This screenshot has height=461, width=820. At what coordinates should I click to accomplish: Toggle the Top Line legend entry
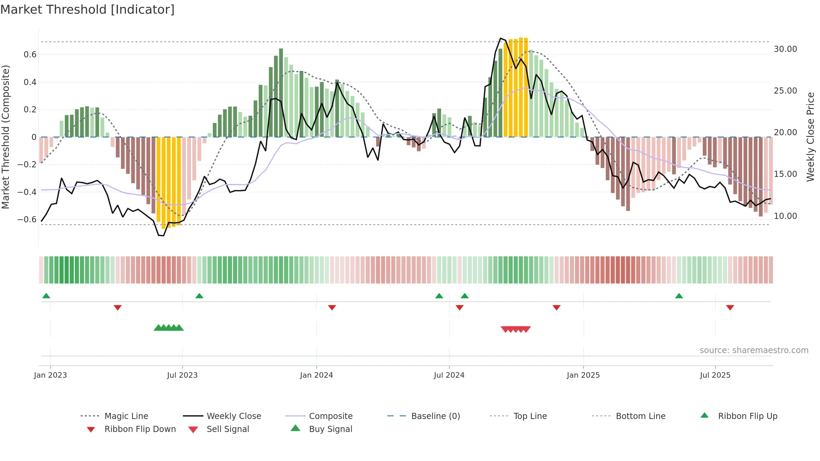click(518, 416)
